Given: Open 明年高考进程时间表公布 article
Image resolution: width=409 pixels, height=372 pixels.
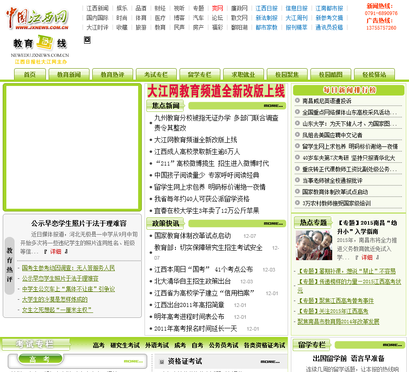Looking at the screenshot, I should (189, 317).
